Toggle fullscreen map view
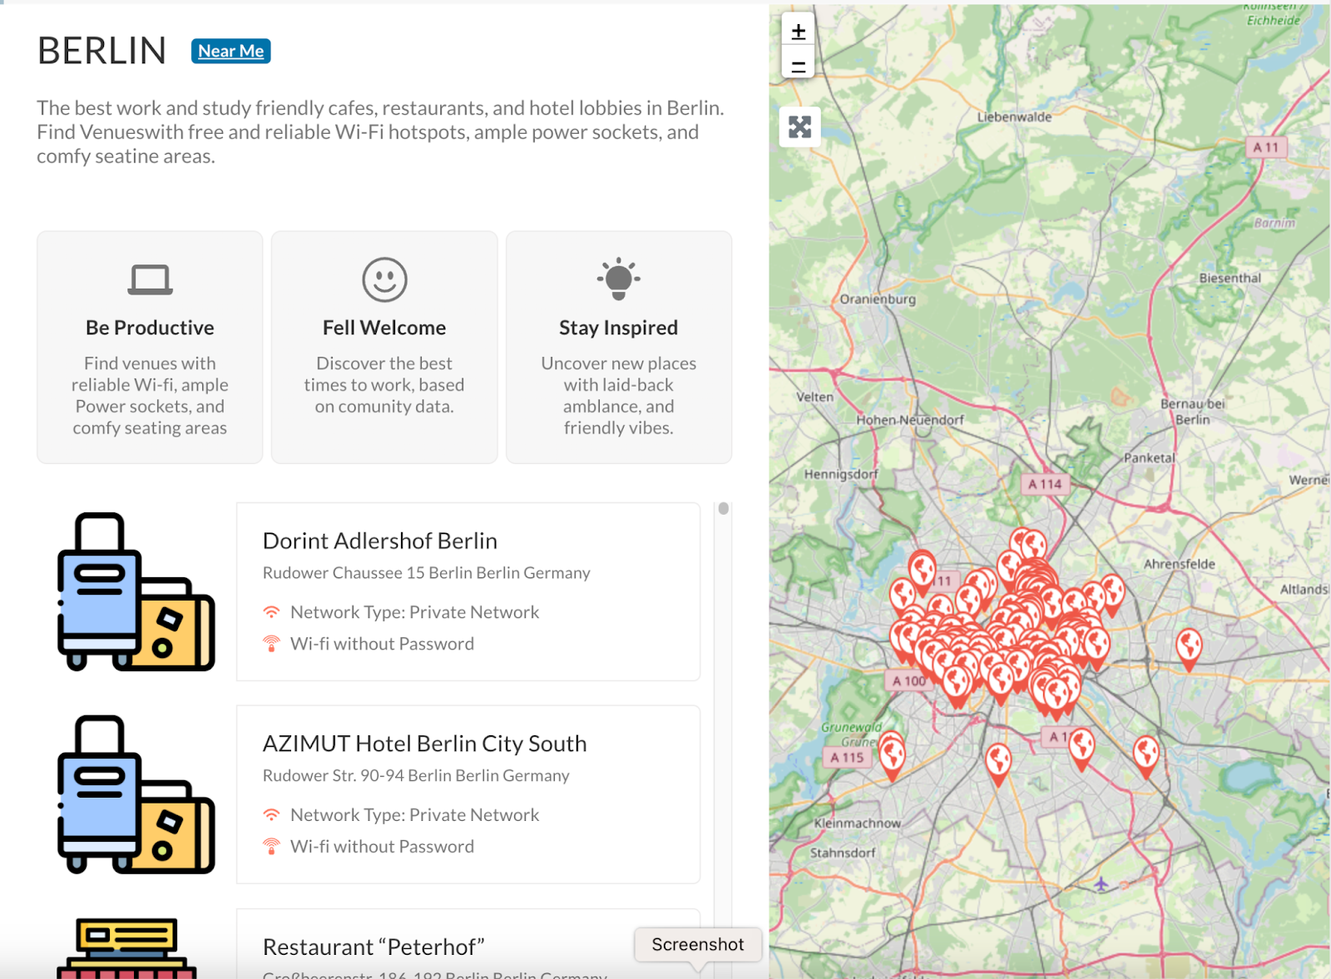1331x979 pixels. pyautogui.click(x=799, y=127)
